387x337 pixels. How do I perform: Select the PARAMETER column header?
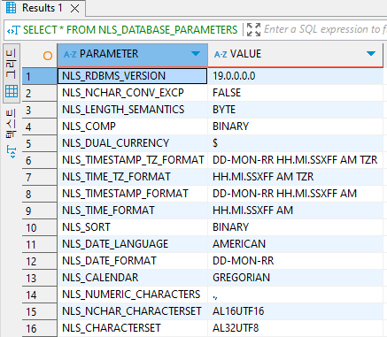133,55
